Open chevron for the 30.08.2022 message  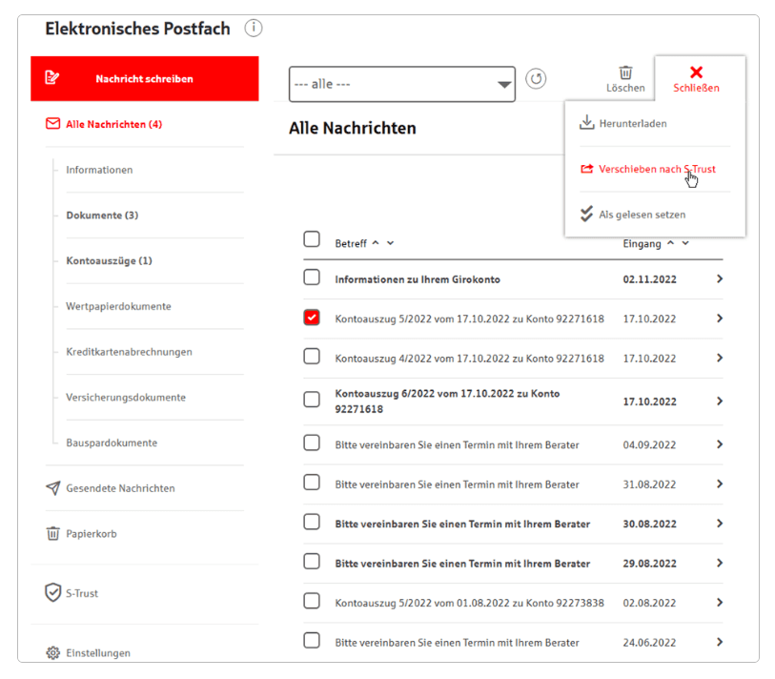(x=720, y=524)
